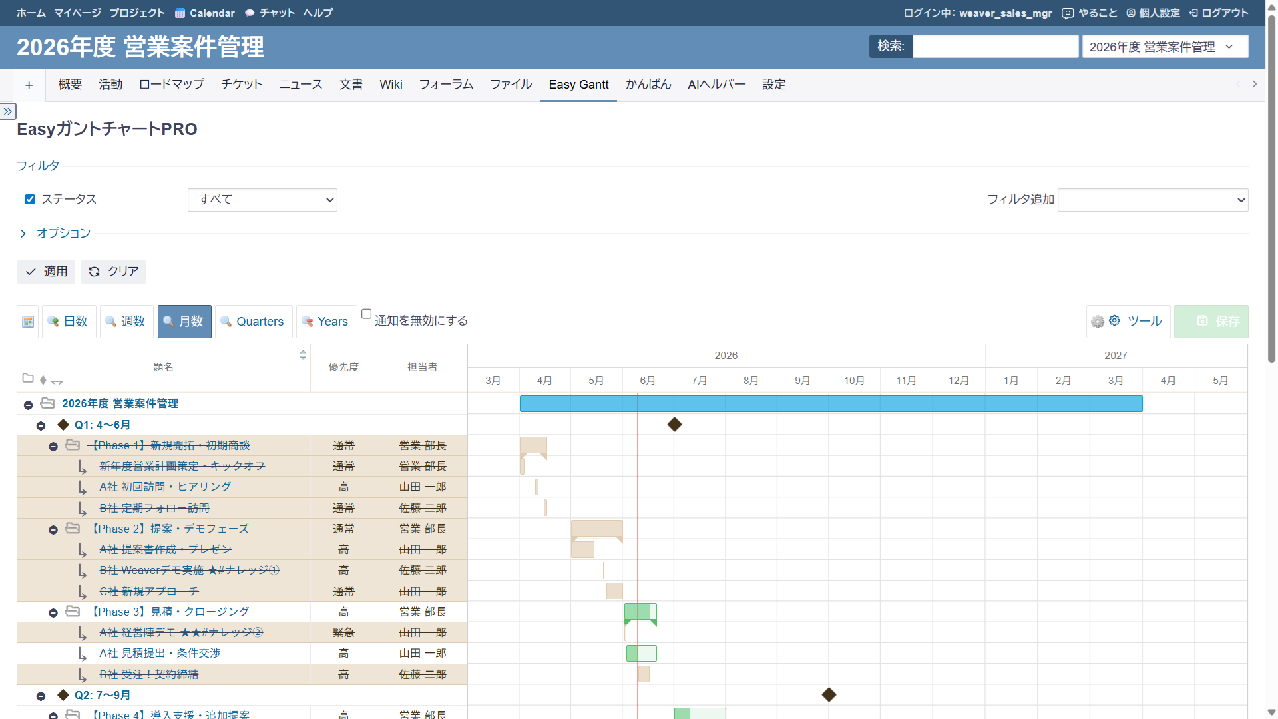Open チャット from the top bar
This screenshot has height=719, width=1278.
(x=270, y=13)
